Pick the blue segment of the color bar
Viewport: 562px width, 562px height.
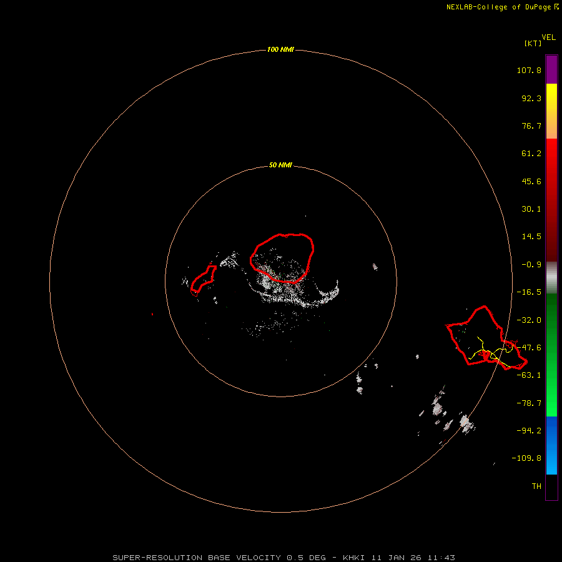click(551, 445)
